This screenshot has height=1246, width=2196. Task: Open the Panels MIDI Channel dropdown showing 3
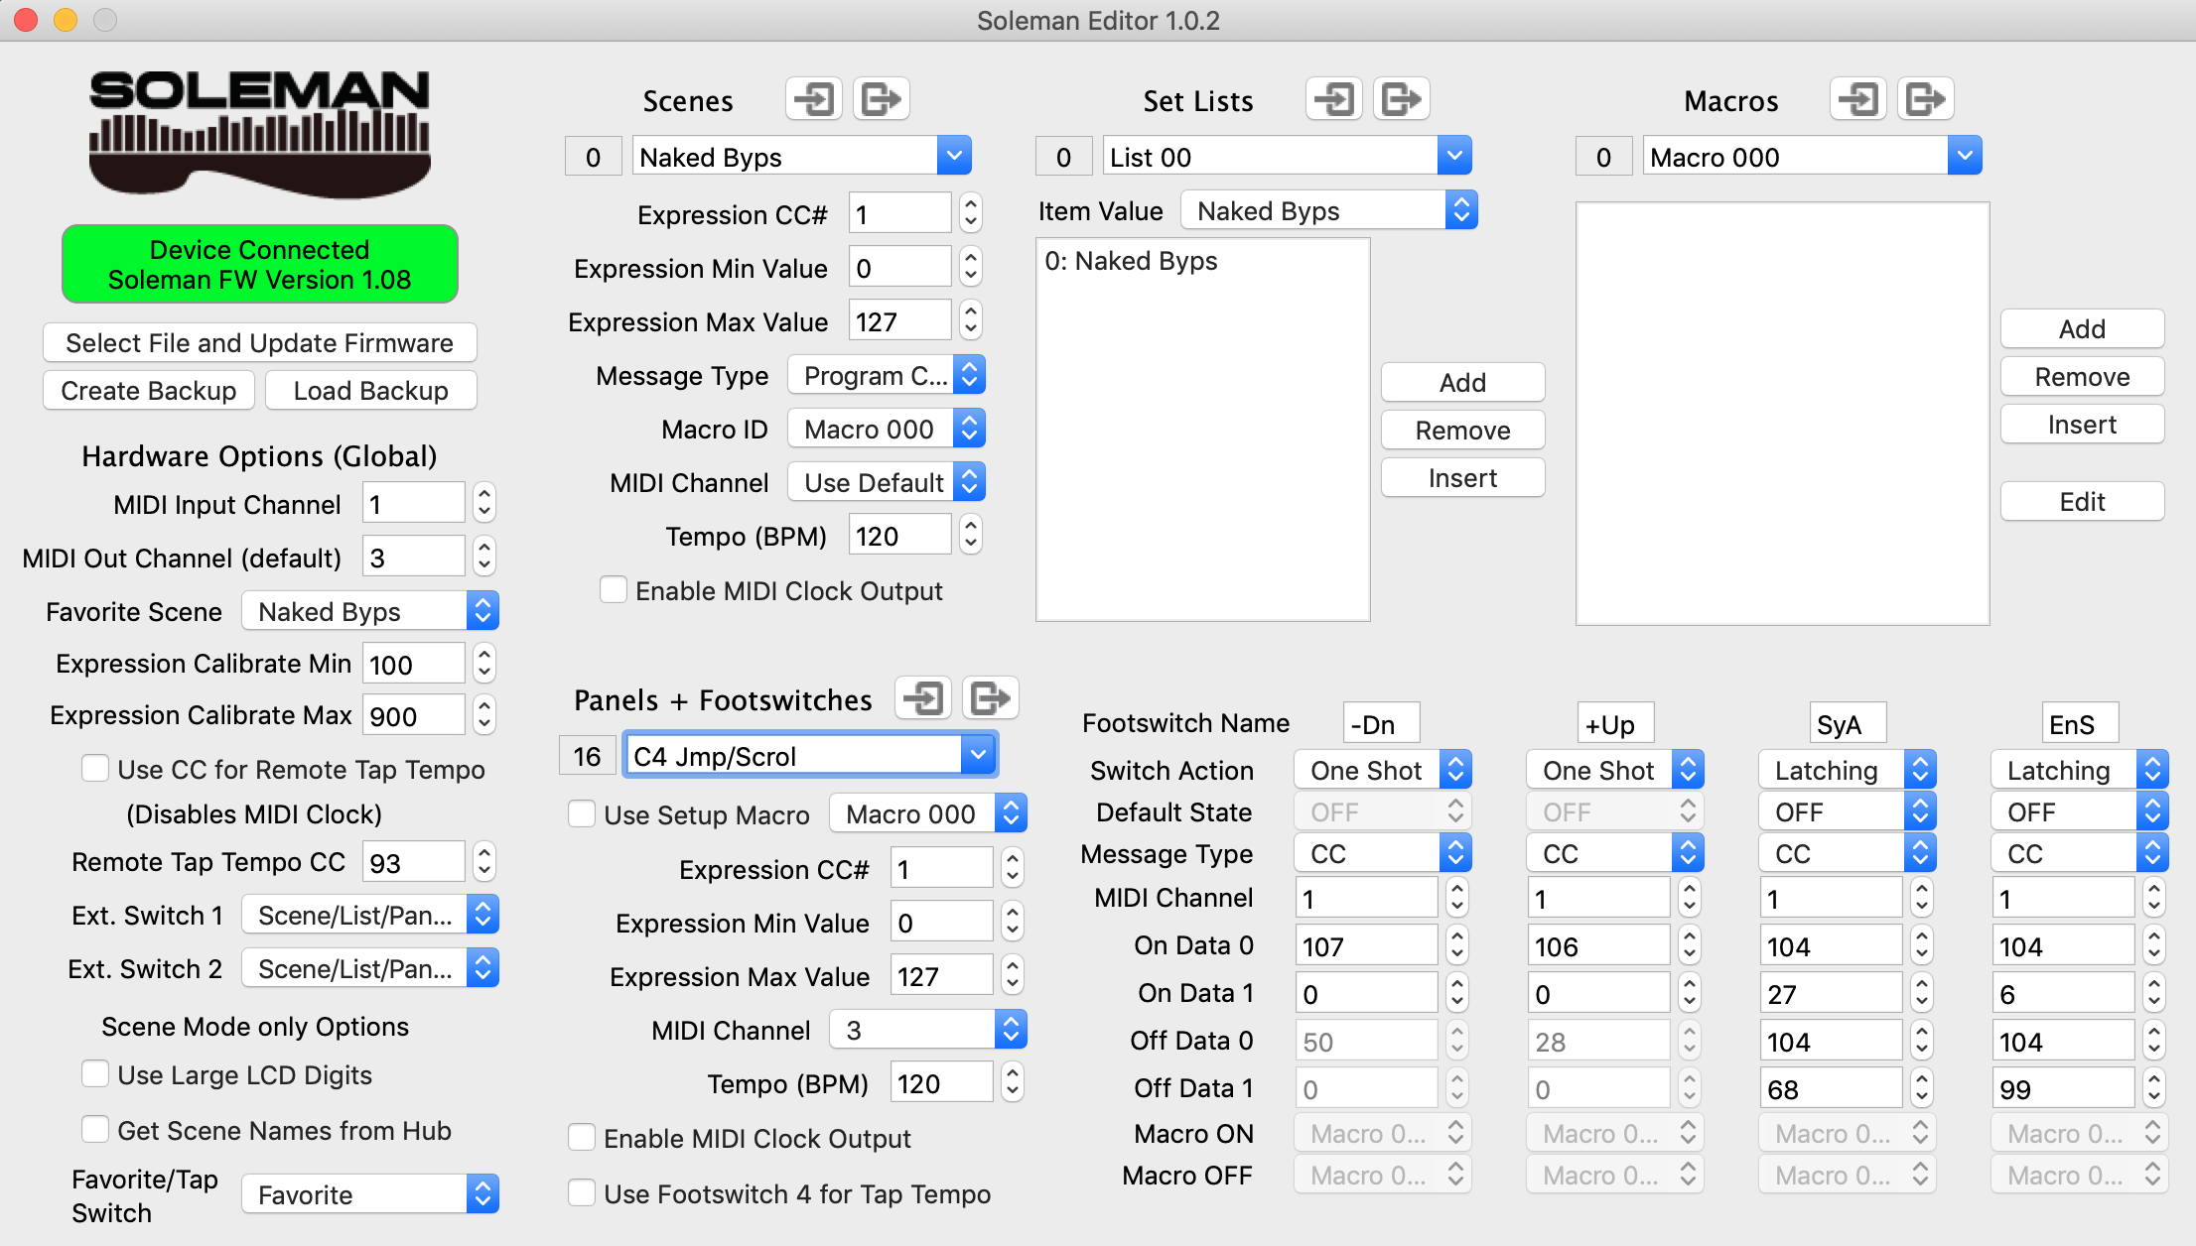click(928, 1031)
